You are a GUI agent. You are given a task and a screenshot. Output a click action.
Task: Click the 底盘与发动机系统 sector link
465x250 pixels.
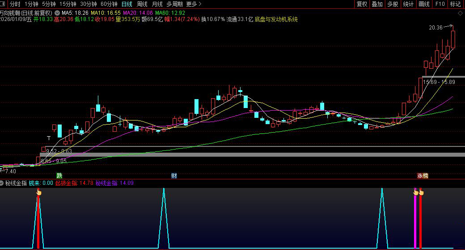click(276, 20)
